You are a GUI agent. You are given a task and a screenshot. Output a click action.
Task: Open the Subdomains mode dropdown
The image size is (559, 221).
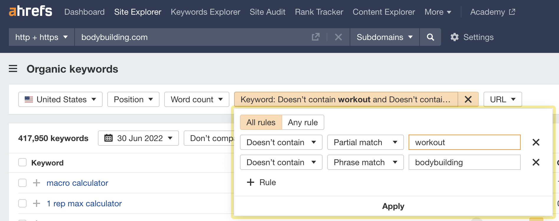coord(384,37)
